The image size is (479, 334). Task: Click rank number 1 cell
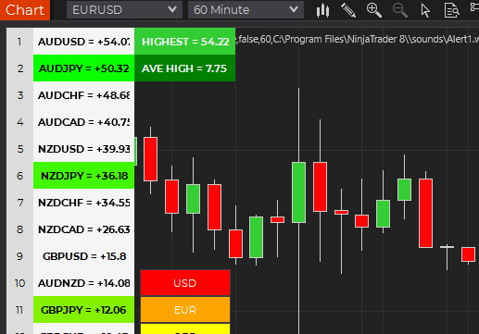coord(19,42)
